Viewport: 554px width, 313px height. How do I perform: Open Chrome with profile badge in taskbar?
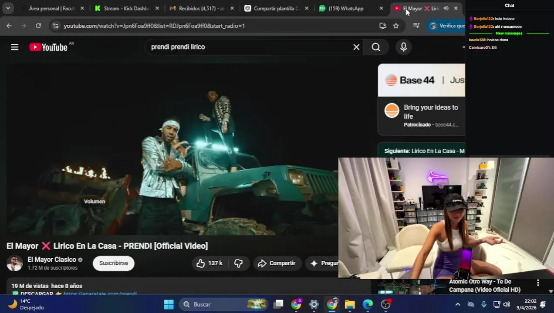297,304
